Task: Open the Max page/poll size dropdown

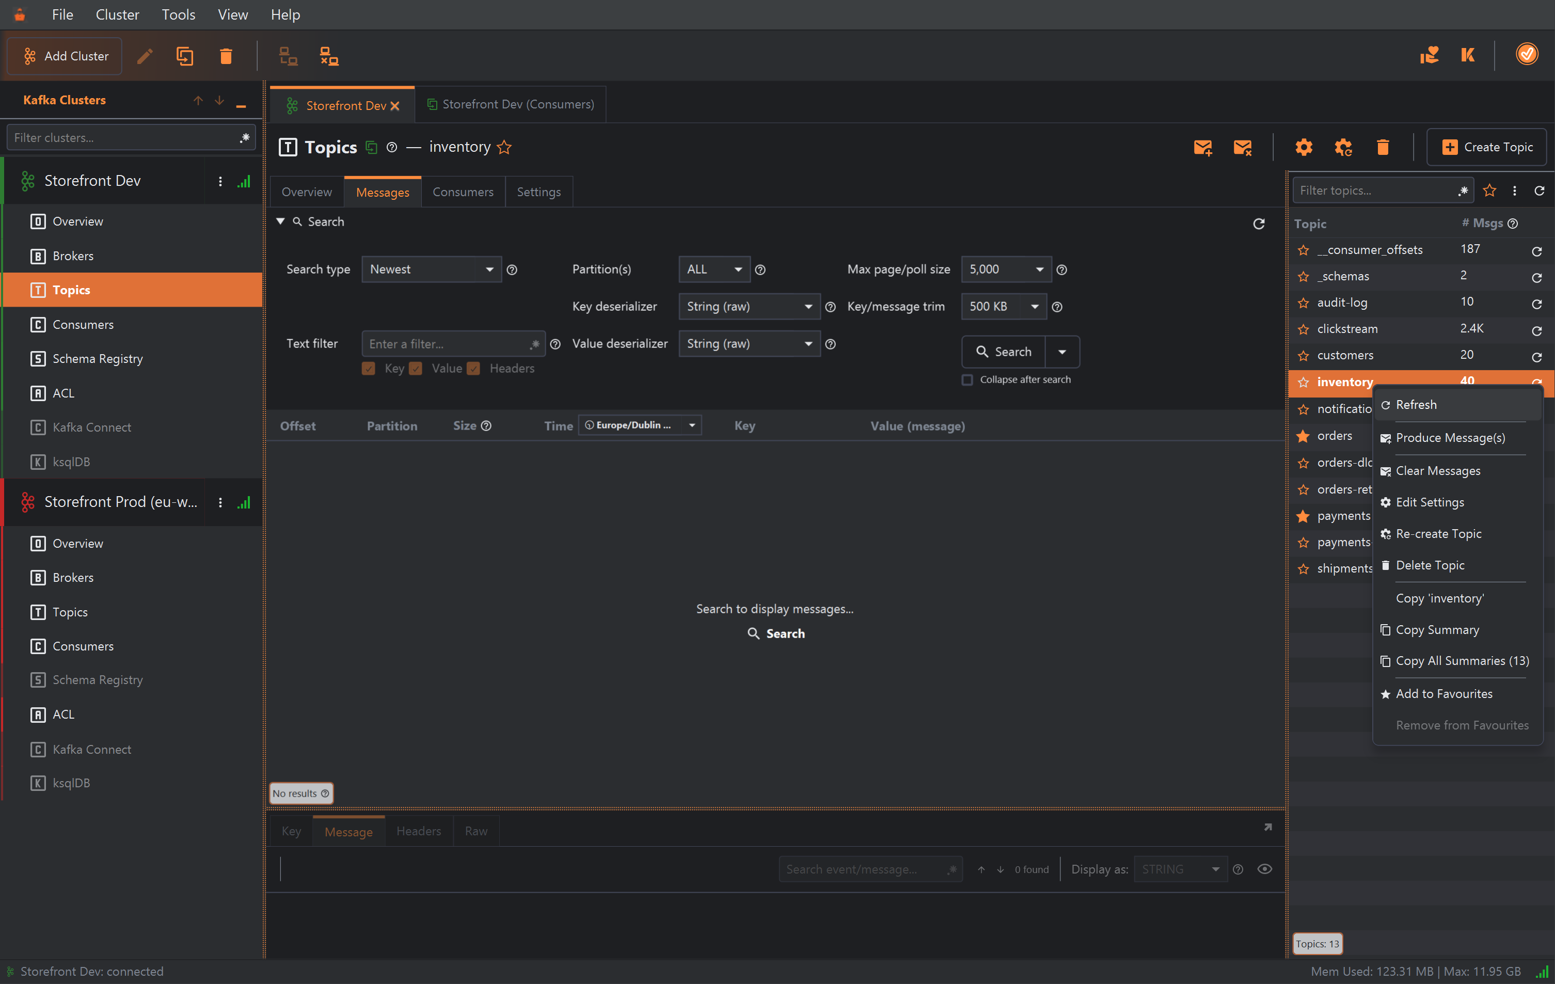Action: [1006, 269]
